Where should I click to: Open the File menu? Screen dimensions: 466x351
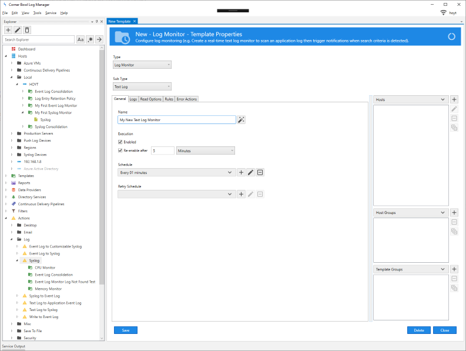click(x=5, y=13)
